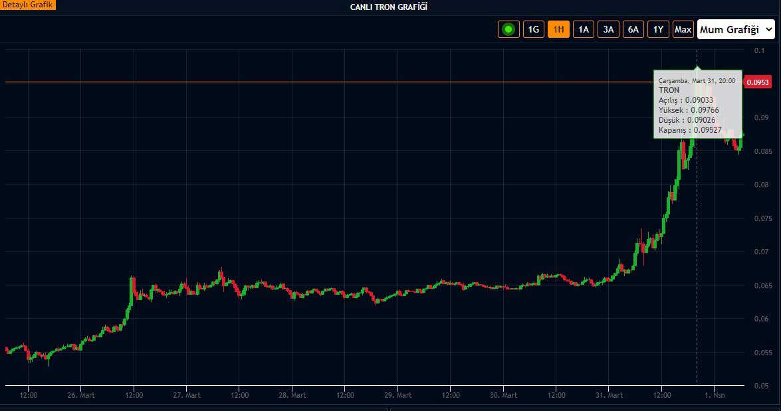781x411 pixels.
Task: Click the 0.055 price axis label
Action: (x=763, y=353)
